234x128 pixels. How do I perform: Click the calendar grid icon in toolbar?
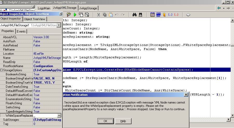(x=152, y=15)
